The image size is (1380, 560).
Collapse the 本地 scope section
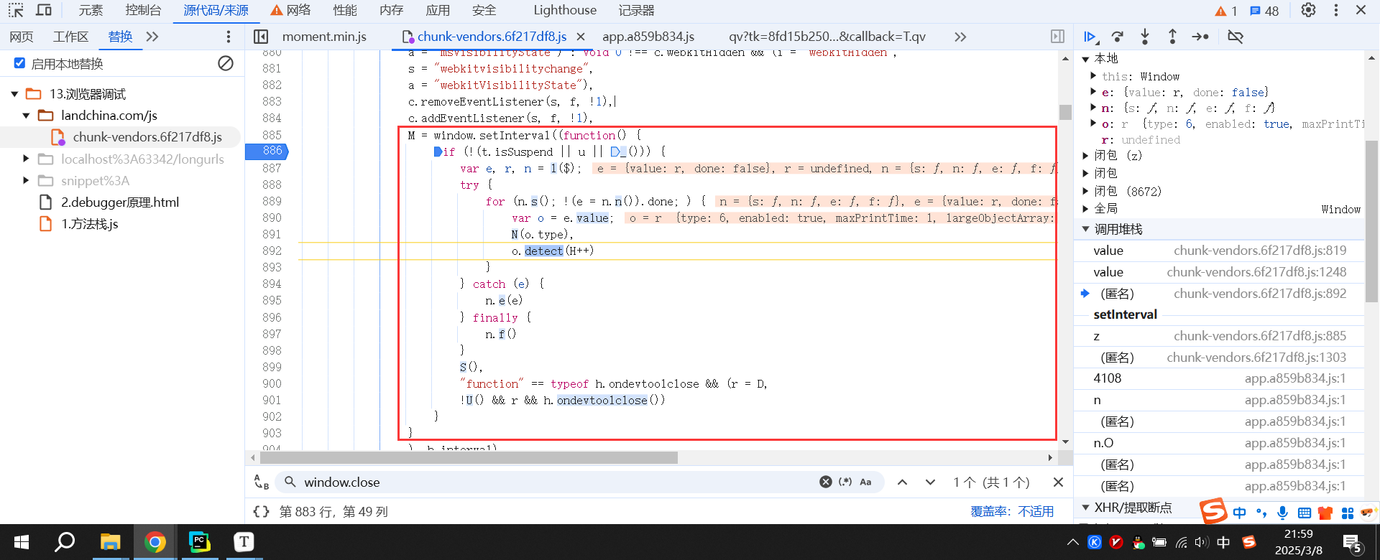point(1086,59)
